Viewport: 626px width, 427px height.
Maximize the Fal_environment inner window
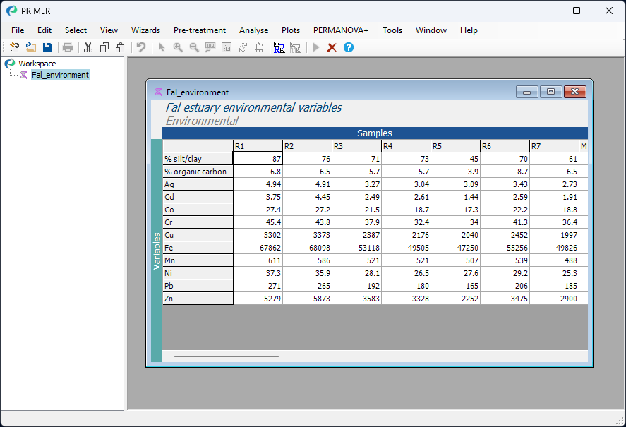point(550,92)
